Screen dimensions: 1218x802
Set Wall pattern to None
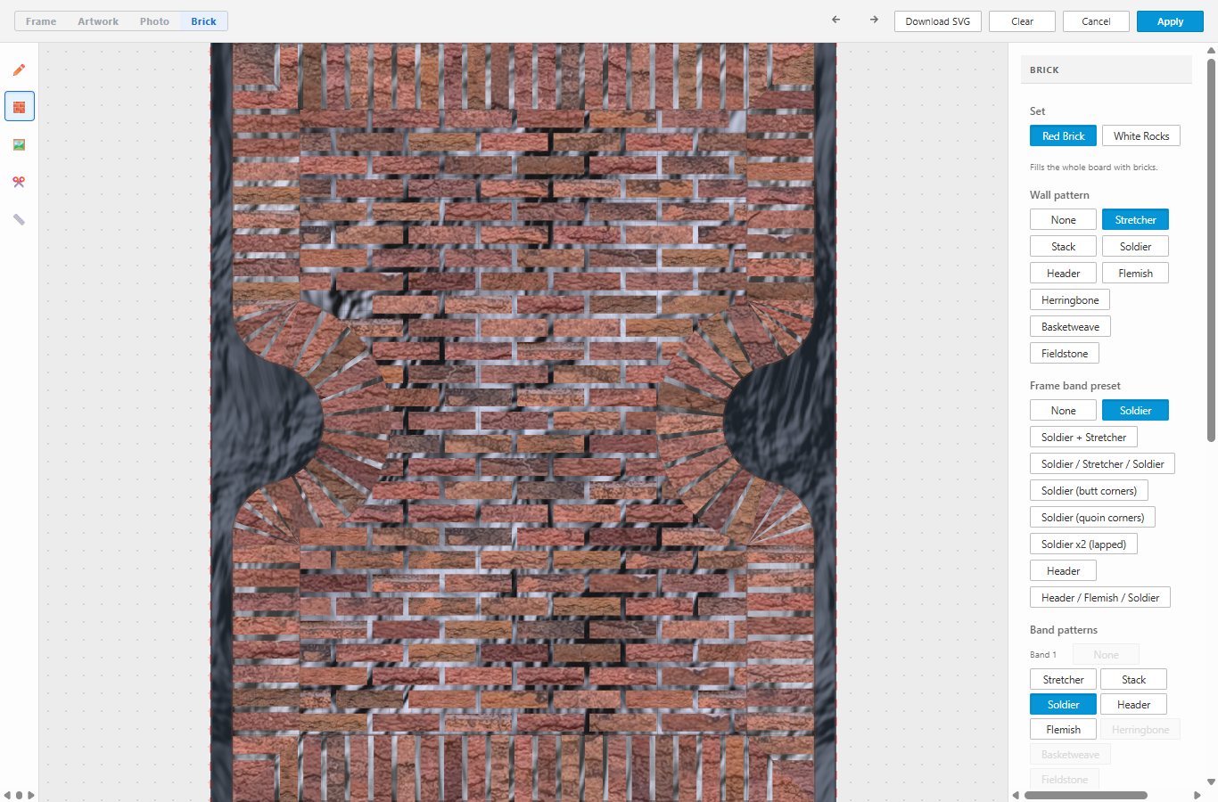1063,219
